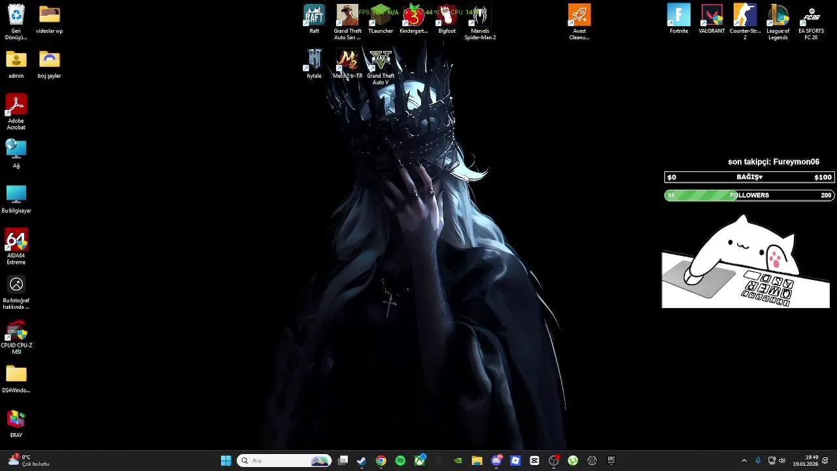837x471 pixels.
Task: Open Bu bilgisayar desktop icon
Action: click(16, 200)
